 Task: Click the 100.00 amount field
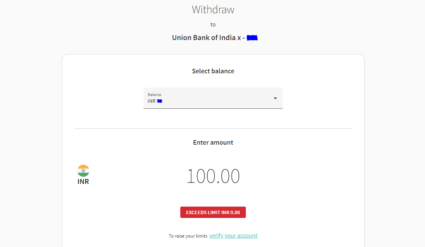(213, 176)
